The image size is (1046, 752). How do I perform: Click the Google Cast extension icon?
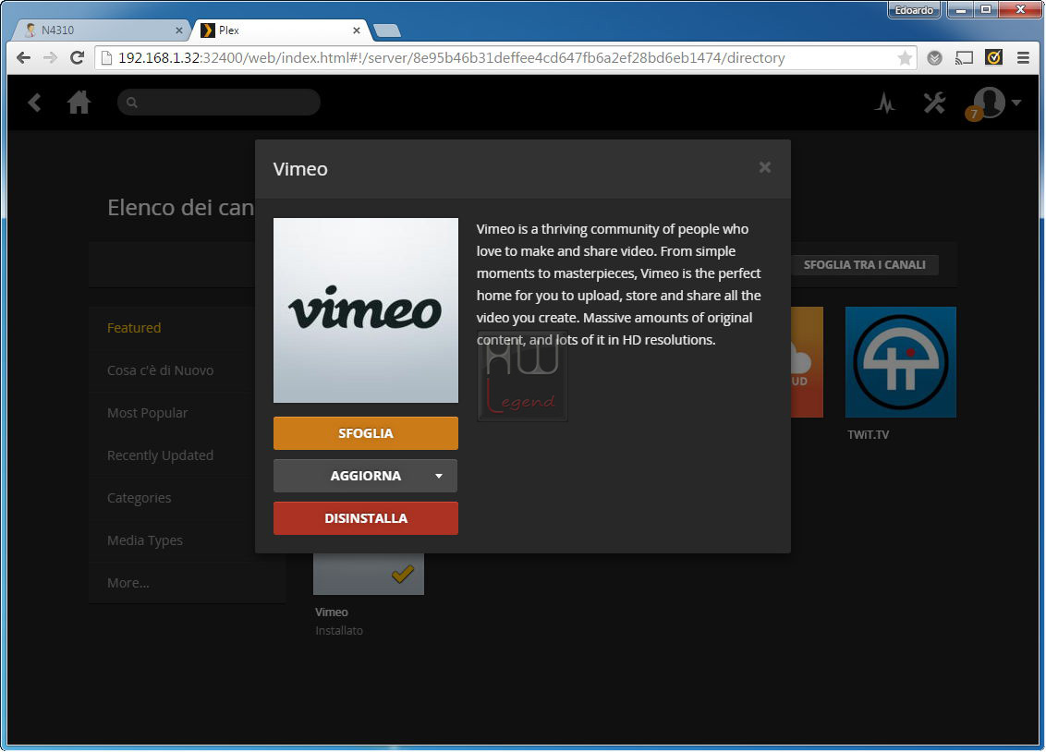click(964, 58)
